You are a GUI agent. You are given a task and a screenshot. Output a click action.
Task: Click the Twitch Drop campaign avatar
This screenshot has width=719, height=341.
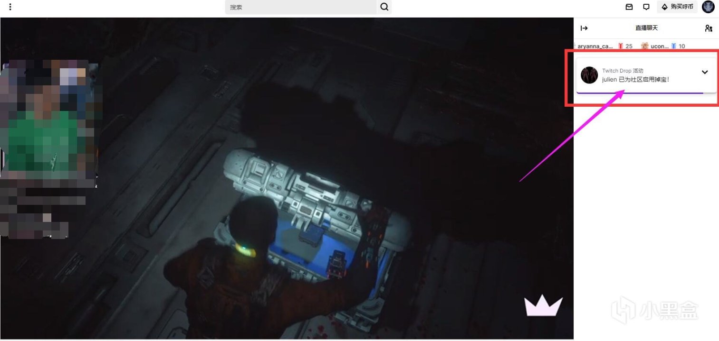point(589,75)
